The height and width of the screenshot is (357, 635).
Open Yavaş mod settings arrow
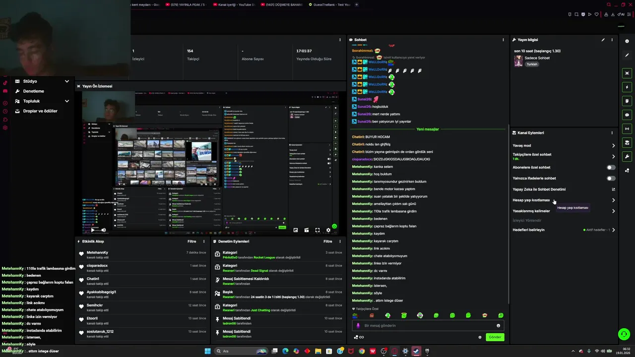(x=613, y=146)
